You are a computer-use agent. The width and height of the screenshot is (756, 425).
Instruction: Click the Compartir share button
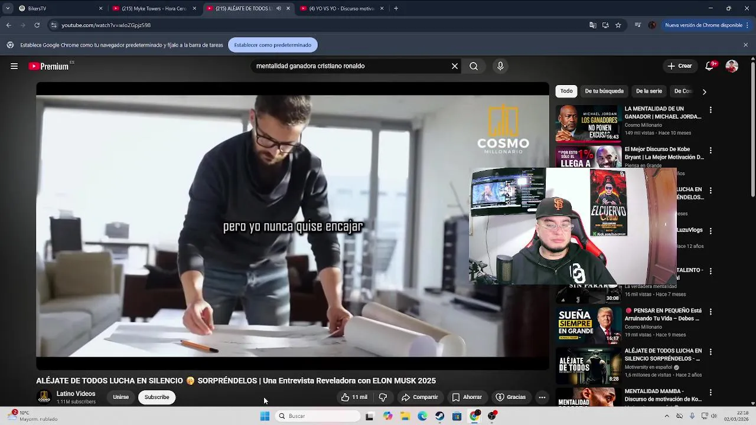tap(420, 397)
